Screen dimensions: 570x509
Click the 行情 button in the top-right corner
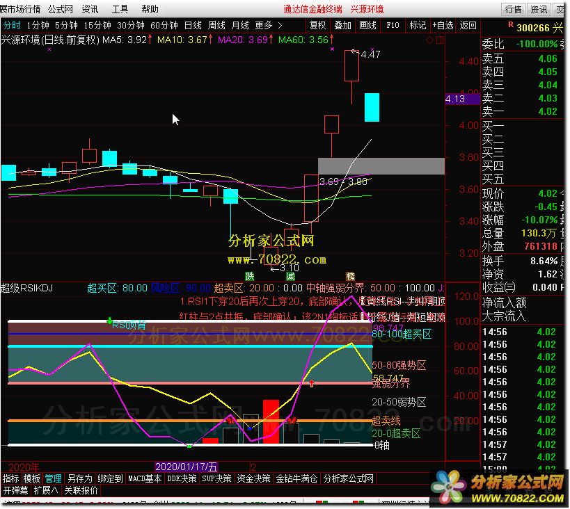tap(513, 9)
